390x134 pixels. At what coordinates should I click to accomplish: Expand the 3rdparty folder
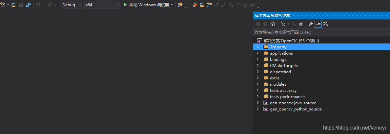click(258, 47)
